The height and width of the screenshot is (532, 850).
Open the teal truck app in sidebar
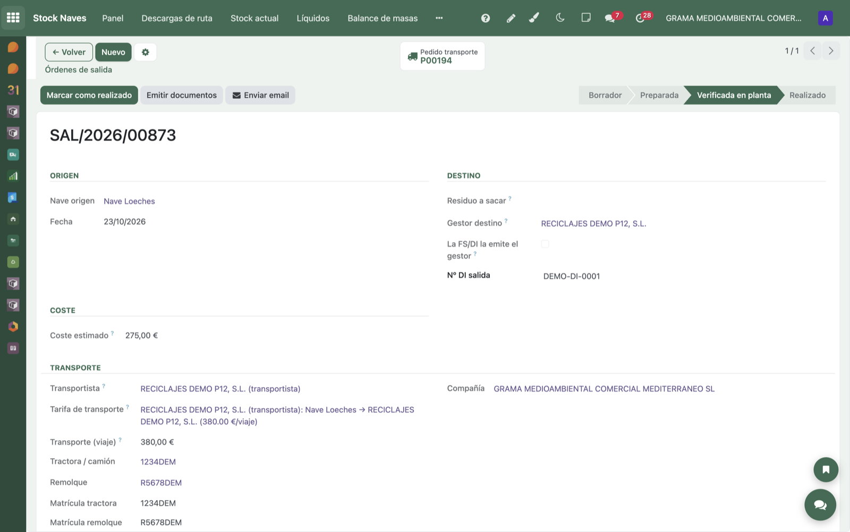pos(13,155)
